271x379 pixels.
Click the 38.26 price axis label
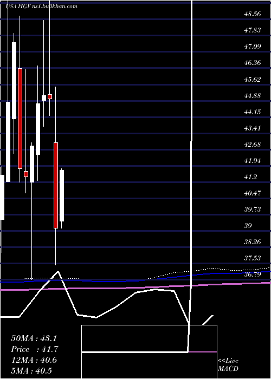253,241
